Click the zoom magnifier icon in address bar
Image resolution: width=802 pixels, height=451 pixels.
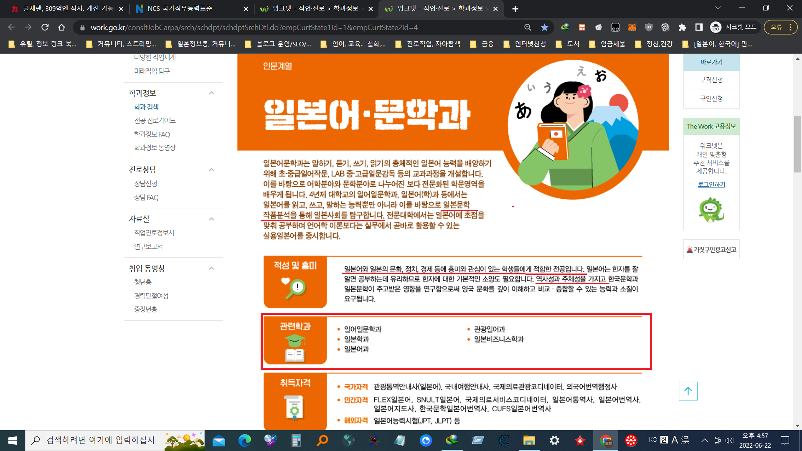coord(528,27)
